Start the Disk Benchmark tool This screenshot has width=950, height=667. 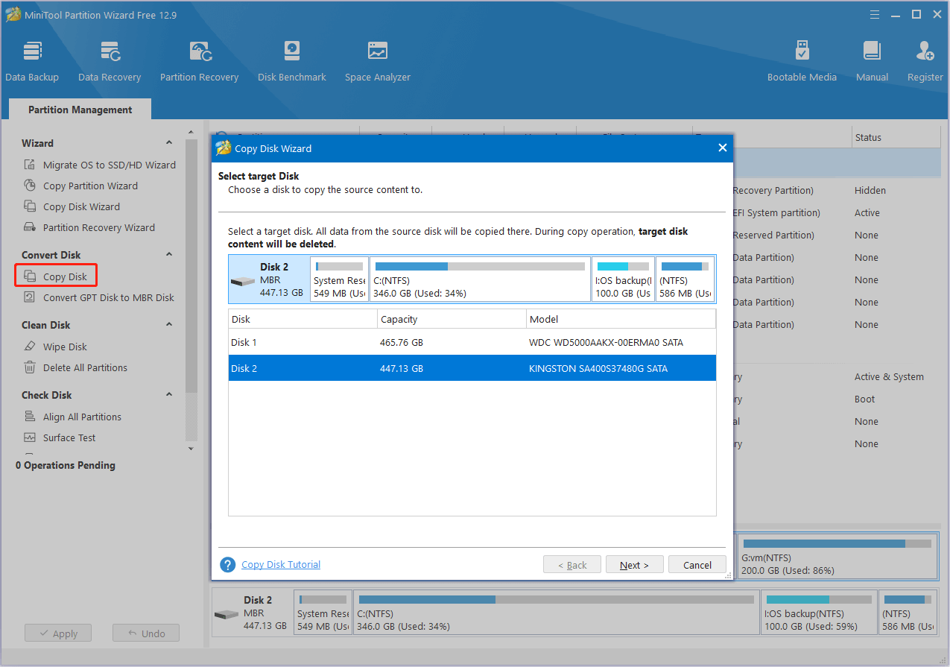(292, 61)
